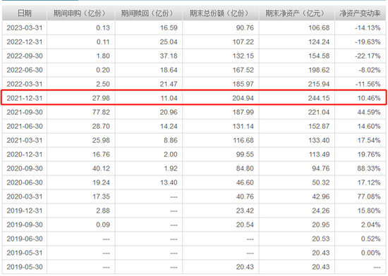This screenshot has height=276, width=388.
Task: Select the 2019-05-30 date cell
Action: pos(25,267)
